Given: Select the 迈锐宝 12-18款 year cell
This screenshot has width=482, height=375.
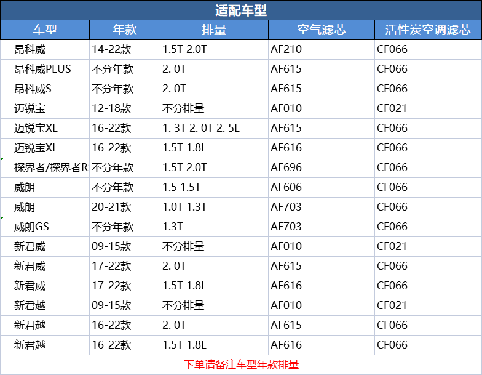Looking at the screenshot, I should [125, 108].
